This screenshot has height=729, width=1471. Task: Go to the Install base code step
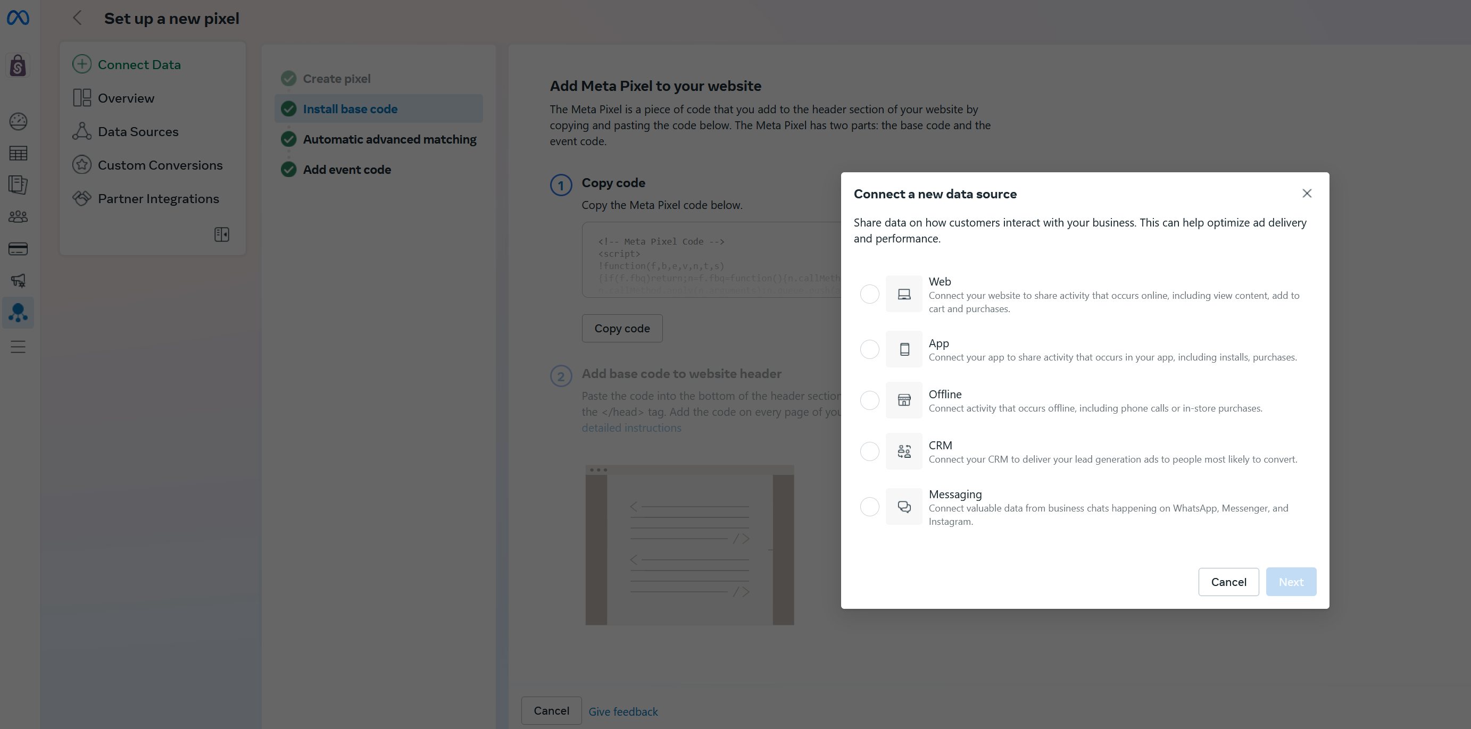(379, 108)
